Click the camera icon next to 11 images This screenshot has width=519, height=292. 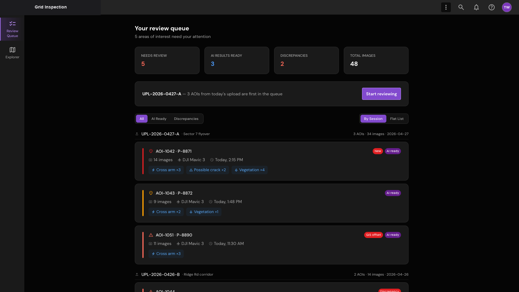tap(150, 244)
